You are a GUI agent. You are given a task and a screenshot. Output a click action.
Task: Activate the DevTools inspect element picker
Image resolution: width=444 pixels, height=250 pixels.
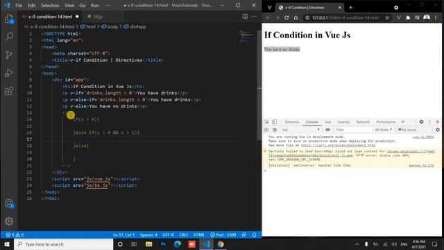(266, 122)
